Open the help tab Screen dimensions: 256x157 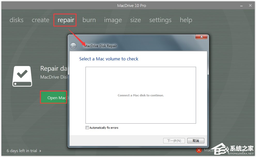tap(186, 20)
